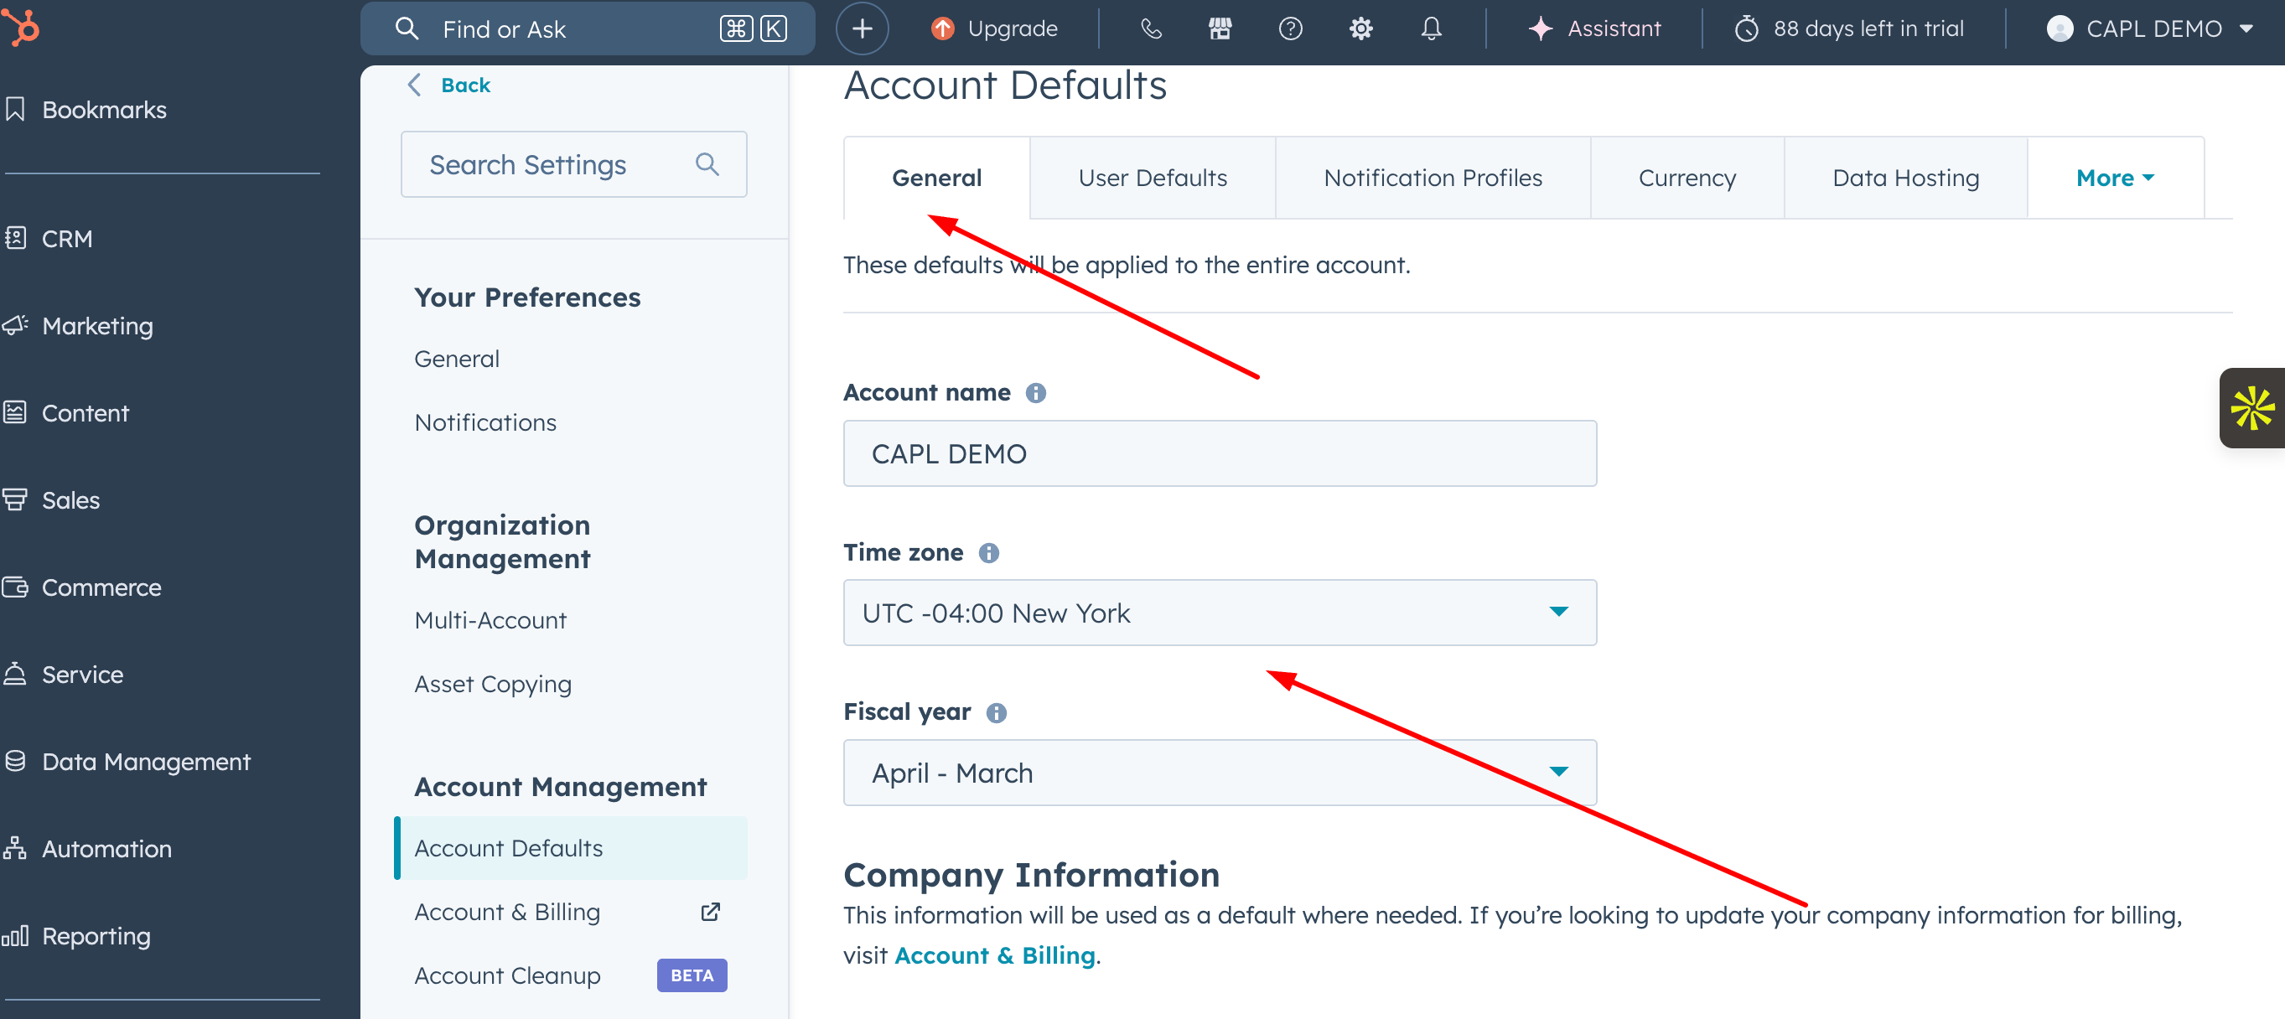This screenshot has height=1019, width=2285.
Task: Open the Marketplace storefront icon
Action: [x=1220, y=28]
